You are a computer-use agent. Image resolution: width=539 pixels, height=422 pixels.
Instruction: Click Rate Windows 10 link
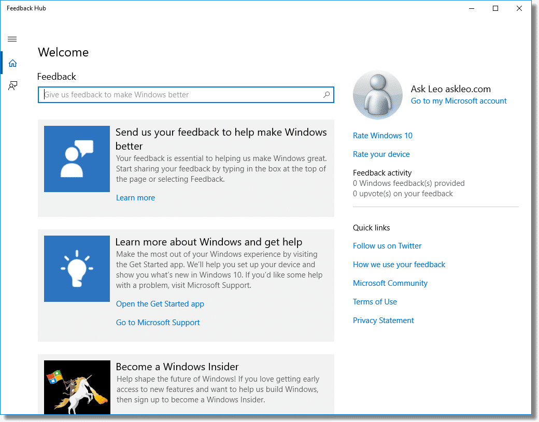(x=382, y=136)
